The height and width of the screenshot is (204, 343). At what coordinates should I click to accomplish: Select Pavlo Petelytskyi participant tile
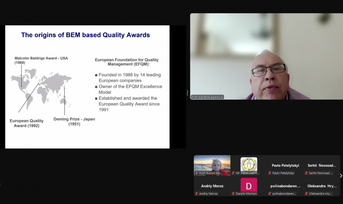[x=285, y=165]
